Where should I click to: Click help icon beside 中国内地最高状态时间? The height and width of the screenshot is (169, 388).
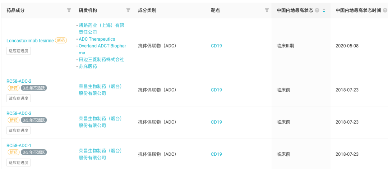click(385, 10)
